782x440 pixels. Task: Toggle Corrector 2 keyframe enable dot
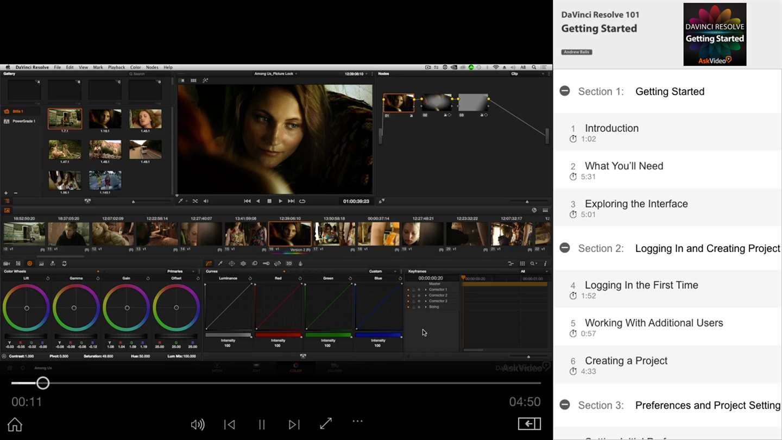tap(408, 295)
